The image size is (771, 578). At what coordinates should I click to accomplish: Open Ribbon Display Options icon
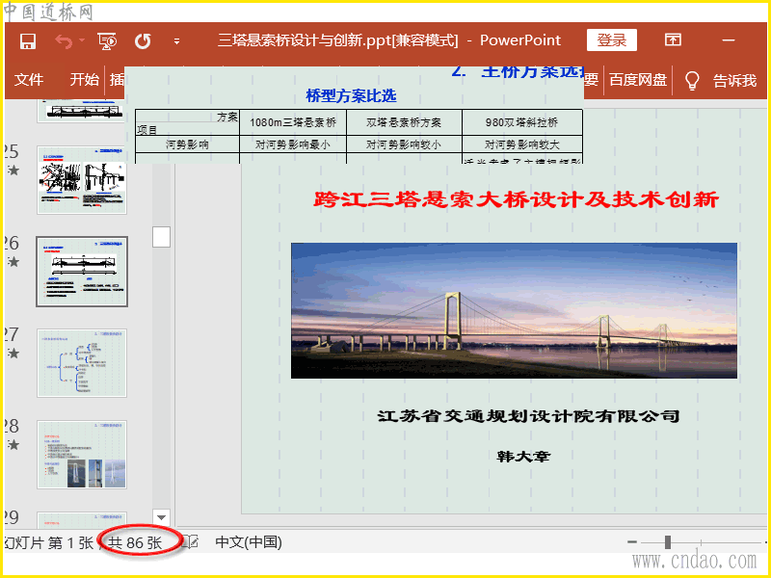(673, 39)
